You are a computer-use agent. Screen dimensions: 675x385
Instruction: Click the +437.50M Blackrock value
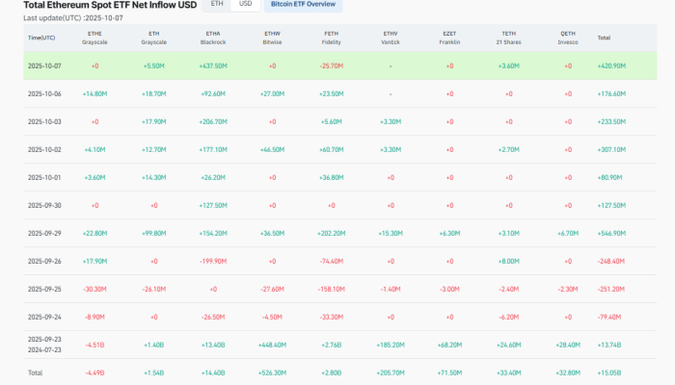point(212,65)
